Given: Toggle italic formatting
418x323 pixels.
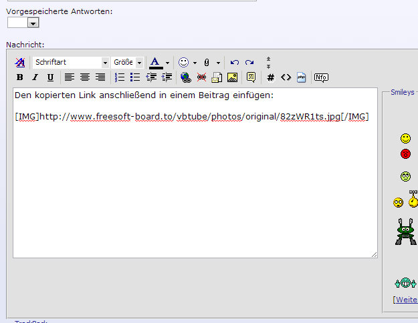Looking at the screenshot, I should coord(35,77).
